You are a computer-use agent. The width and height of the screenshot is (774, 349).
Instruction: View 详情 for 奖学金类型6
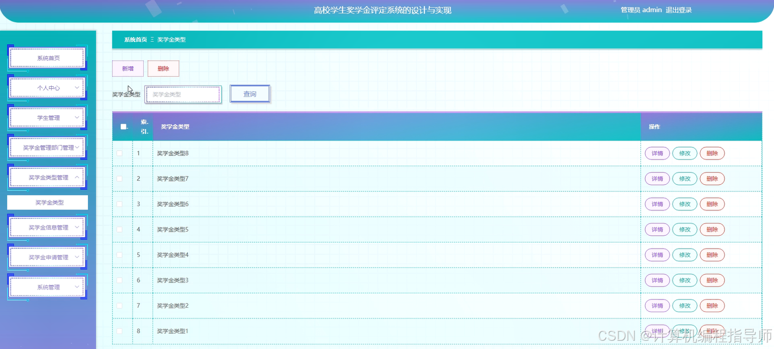[x=657, y=204]
